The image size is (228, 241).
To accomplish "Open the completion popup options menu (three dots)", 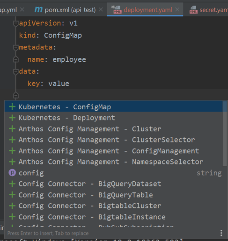I will tap(221, 233).
